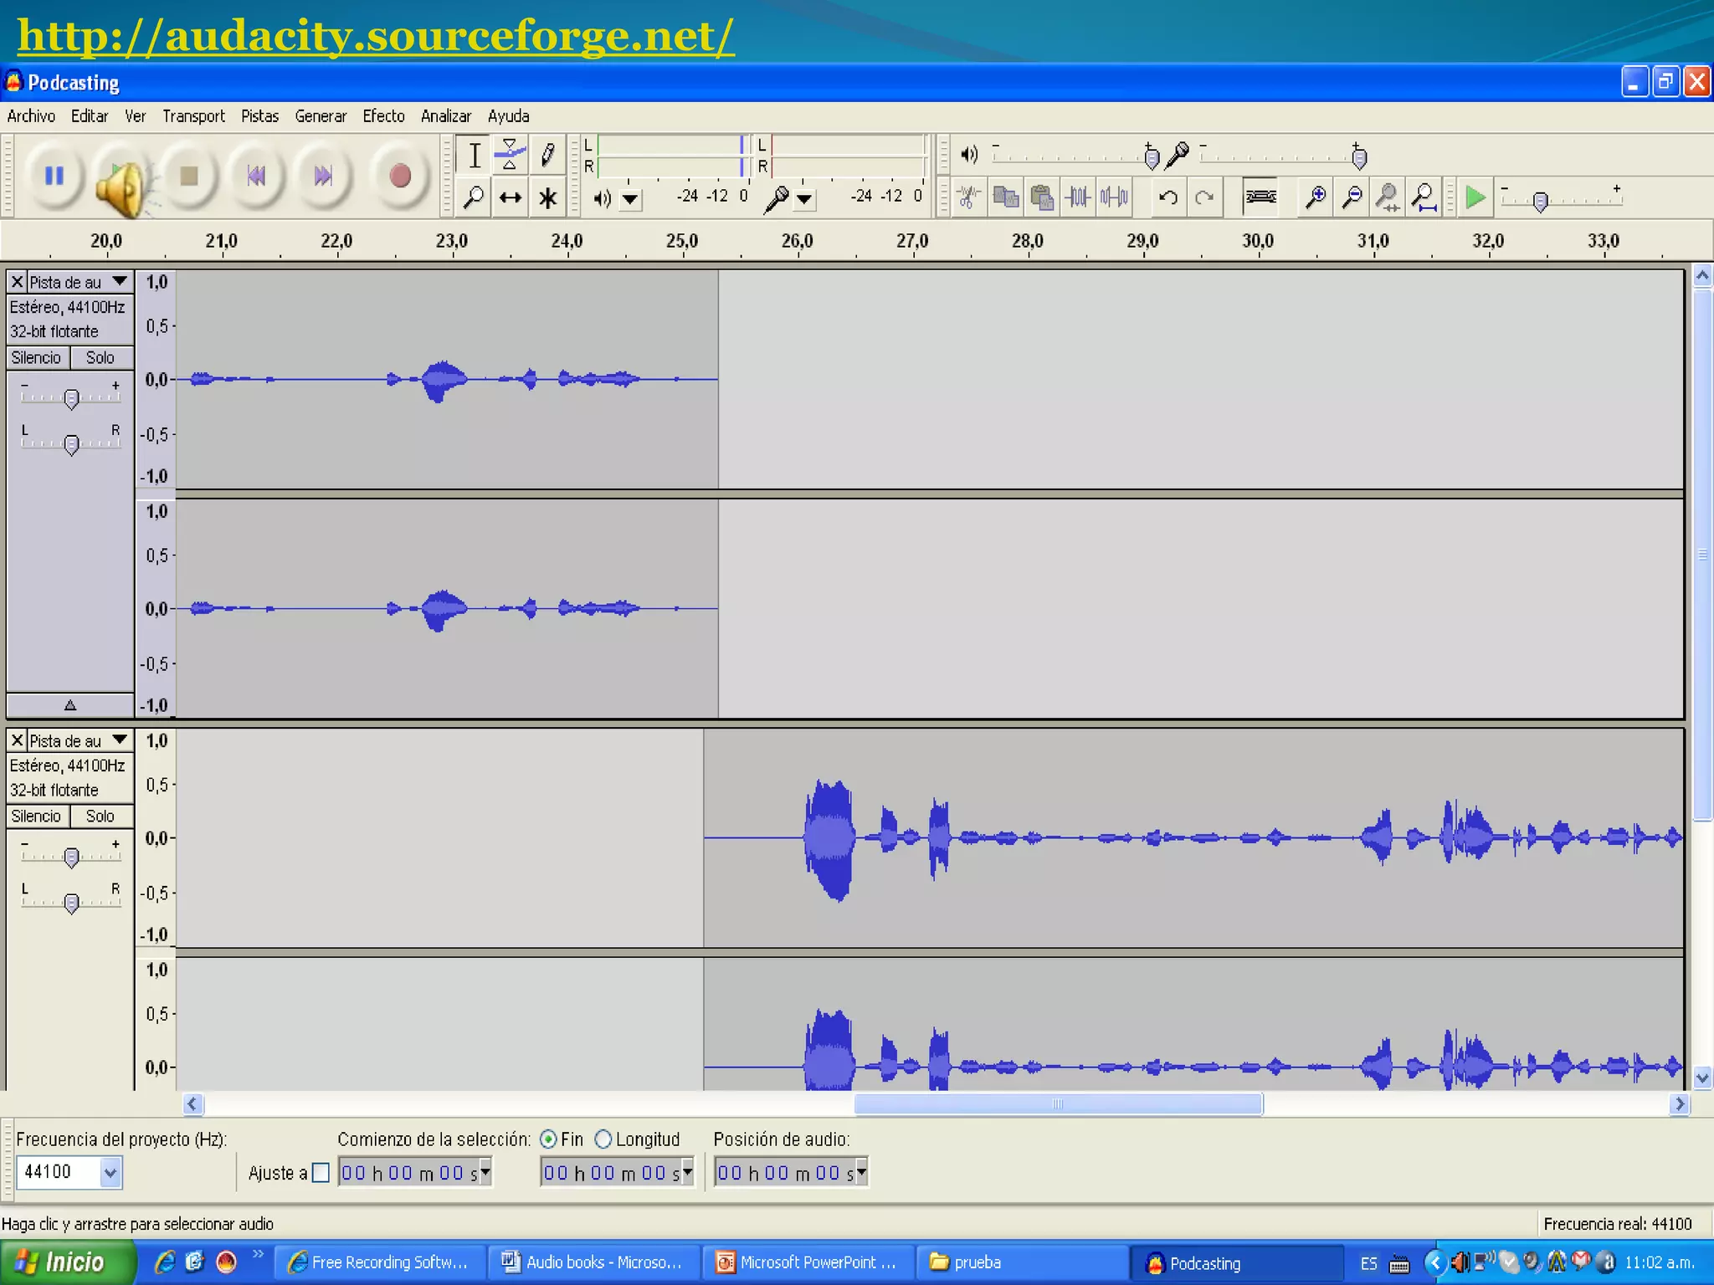Open audio position time format dropdown

[x=862, y=1171]
